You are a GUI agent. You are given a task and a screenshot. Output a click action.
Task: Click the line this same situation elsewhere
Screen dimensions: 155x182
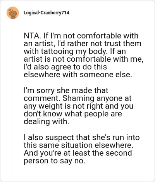pyautogui.click(x=78, y=145)
